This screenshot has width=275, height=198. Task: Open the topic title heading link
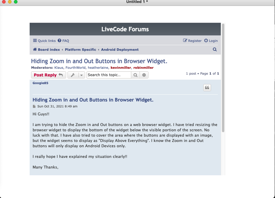click(99, 61)
